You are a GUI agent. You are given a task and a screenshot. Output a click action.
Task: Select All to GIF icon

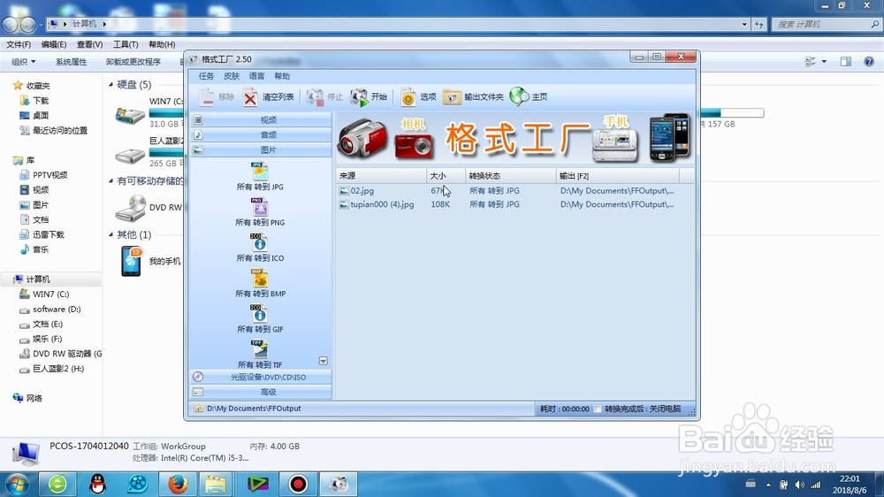tap(259, 313)
